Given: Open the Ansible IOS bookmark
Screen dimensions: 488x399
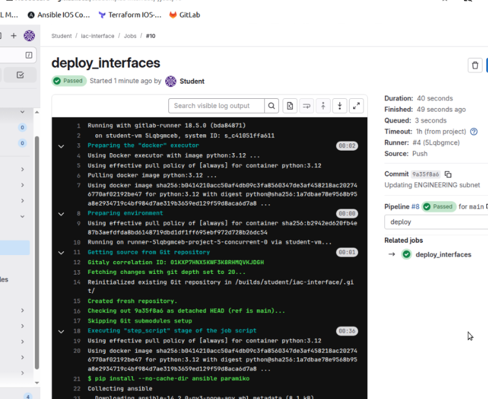Looking at the screenshot, I should click(59, 15).
